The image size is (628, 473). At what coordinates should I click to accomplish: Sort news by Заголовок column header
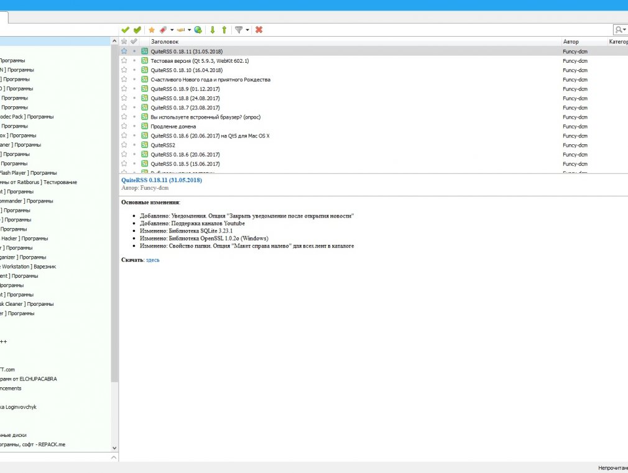coord(165,41)
